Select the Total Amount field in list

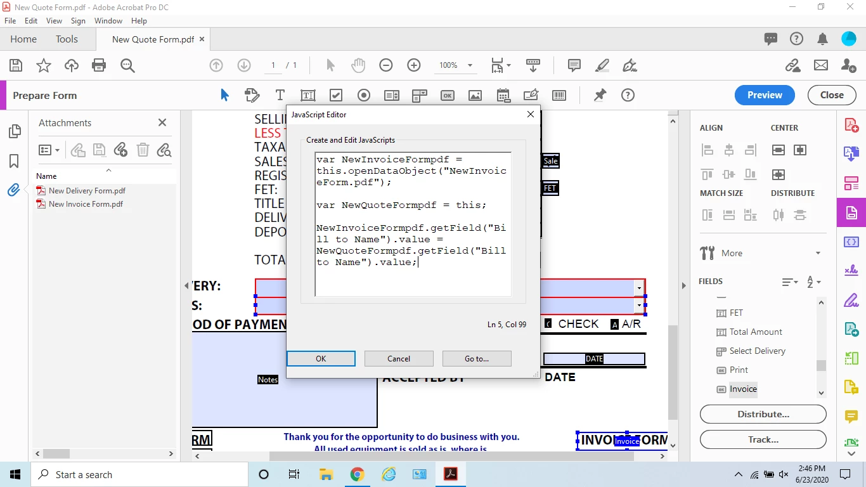(756, 332)
